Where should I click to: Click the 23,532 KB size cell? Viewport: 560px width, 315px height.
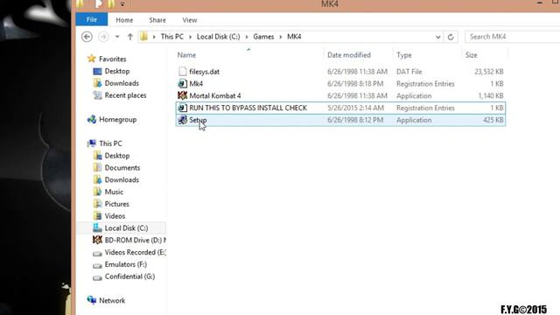point(489,72)
